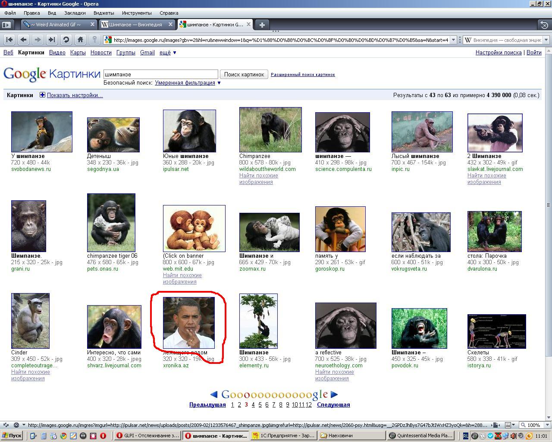The image size is (552, 442).
Task: Click the page URL address field
Action: 280,40
